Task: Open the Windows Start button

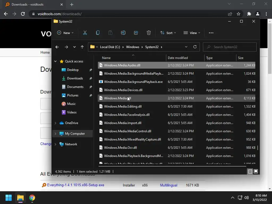Action: pyautogui.click(x=8, y=198)
